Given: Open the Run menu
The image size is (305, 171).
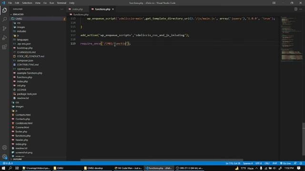Looking at the screenshot, I should click(51, 3).
